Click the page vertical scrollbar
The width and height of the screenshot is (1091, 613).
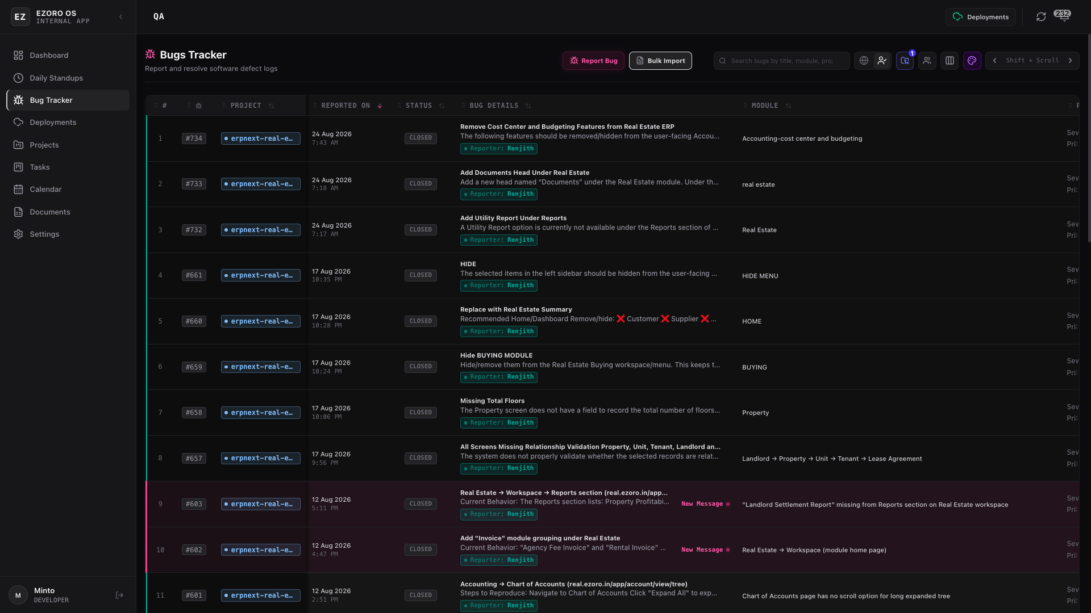(1089, 139)
